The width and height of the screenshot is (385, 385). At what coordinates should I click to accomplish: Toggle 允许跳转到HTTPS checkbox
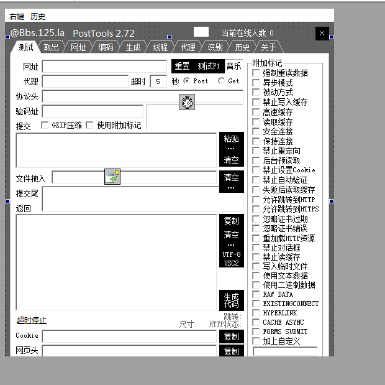point(256,209)
